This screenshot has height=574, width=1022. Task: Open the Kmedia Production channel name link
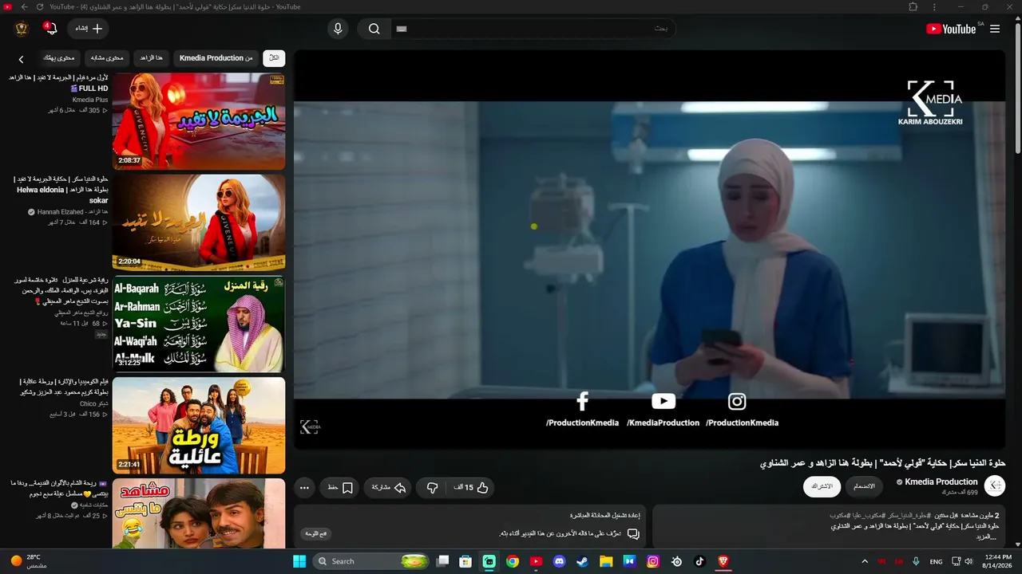(941, 482)
